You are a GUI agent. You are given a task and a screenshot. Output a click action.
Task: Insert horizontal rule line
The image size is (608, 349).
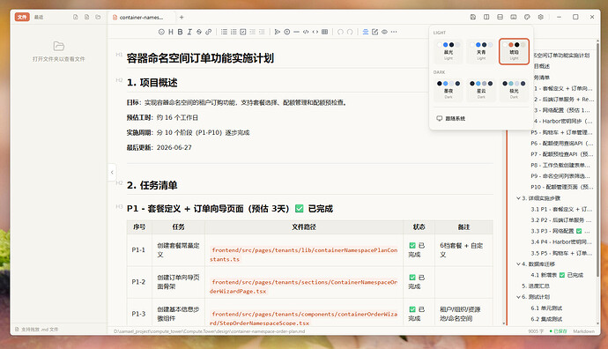point(296,32)
